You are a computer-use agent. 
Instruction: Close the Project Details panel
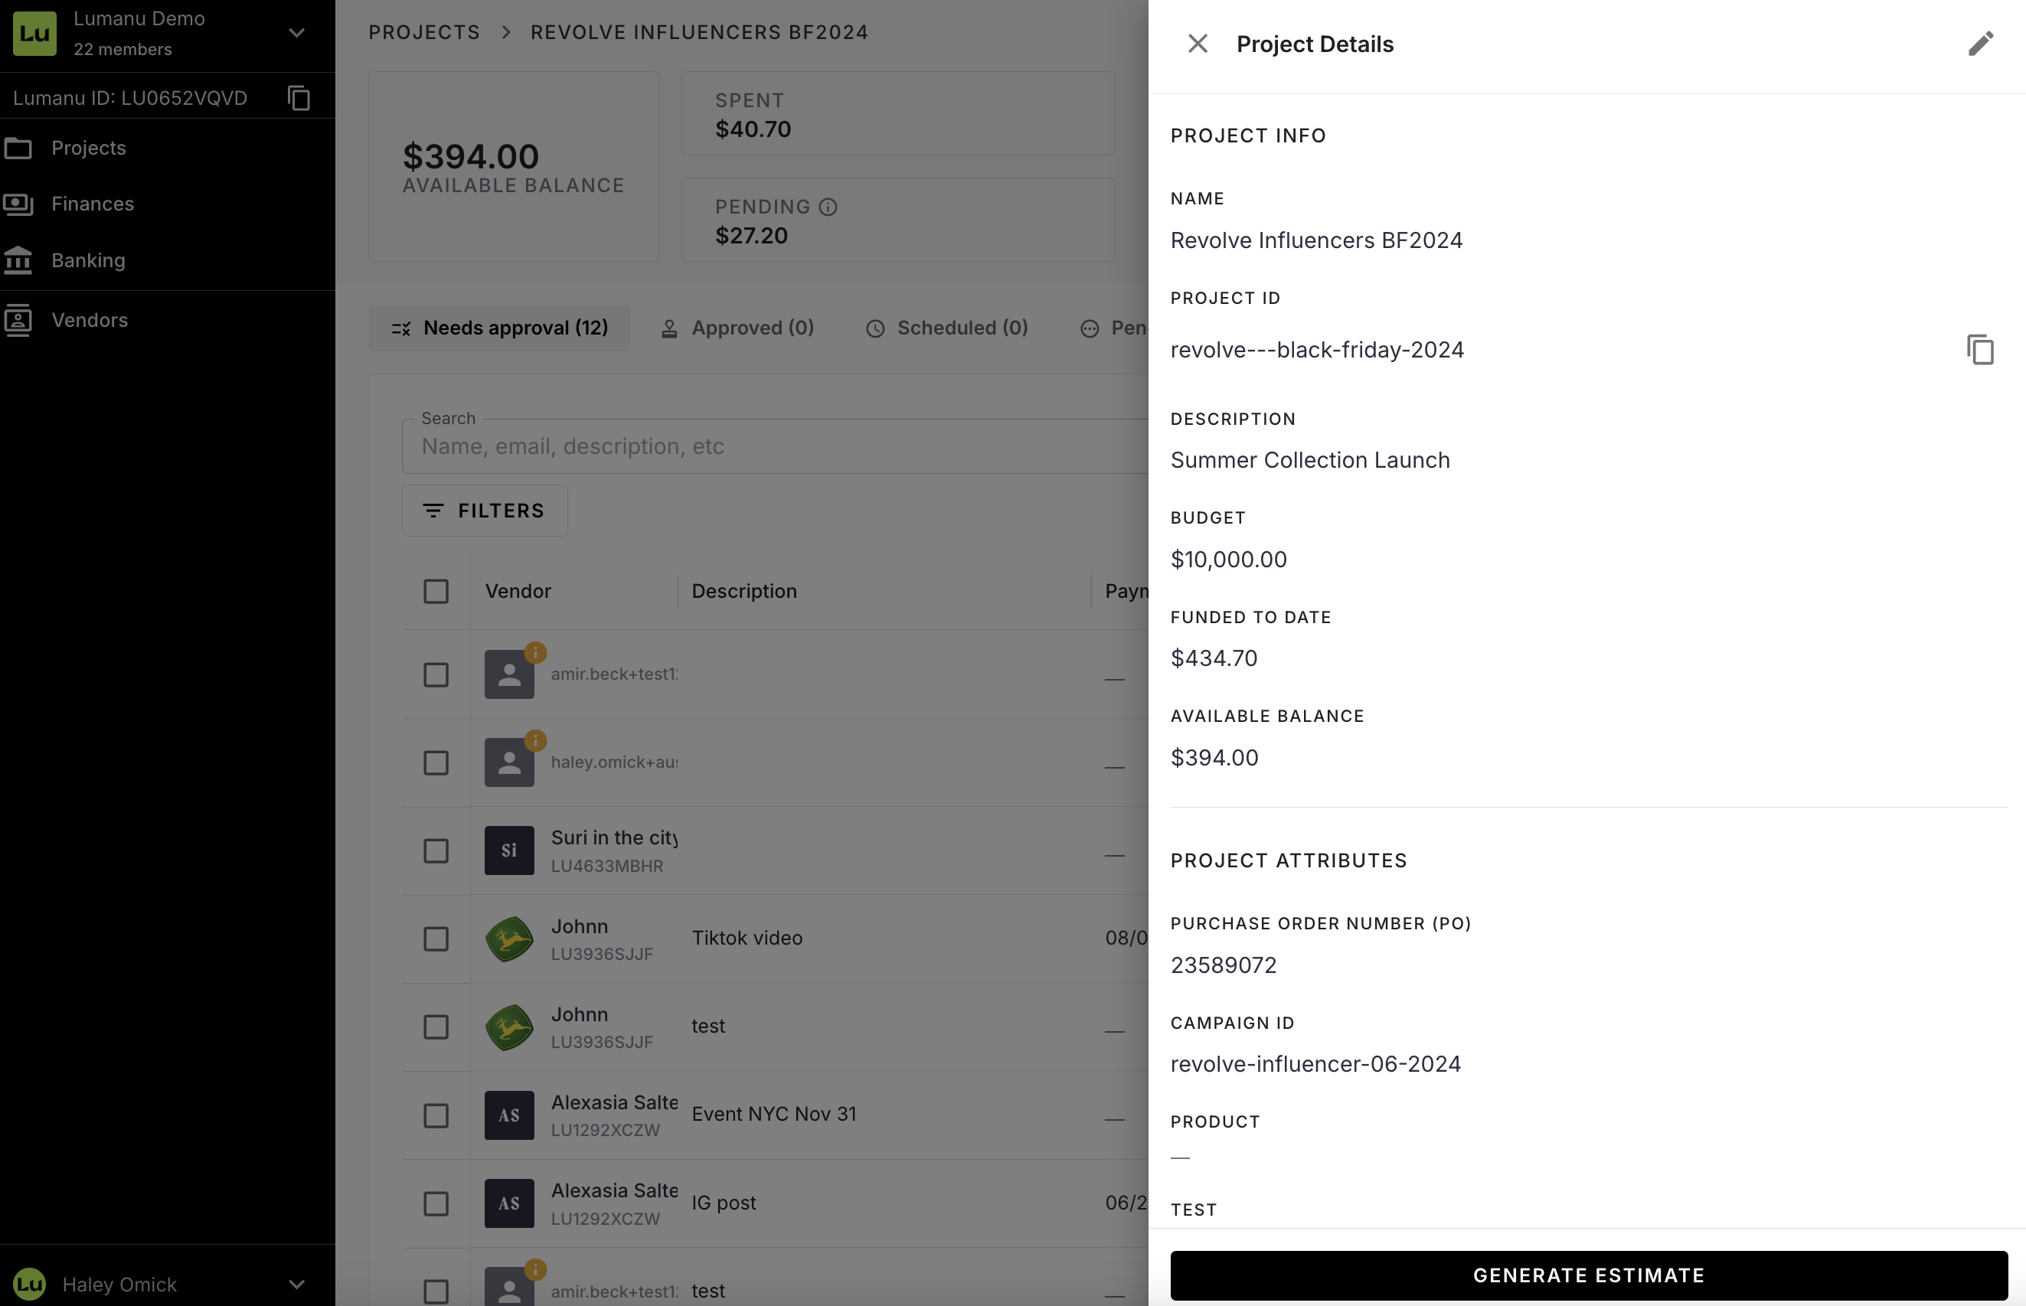(1198, 44)
